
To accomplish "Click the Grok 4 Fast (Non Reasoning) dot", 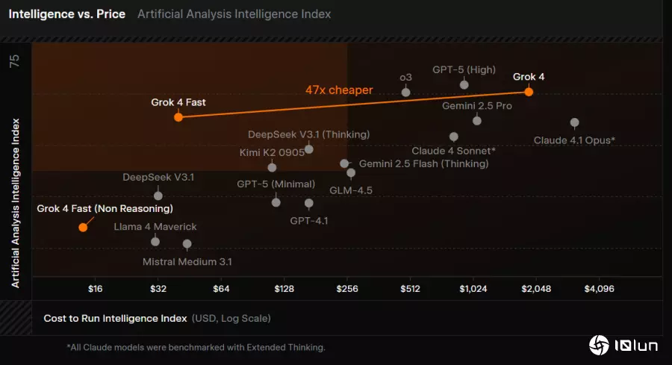I will click(83, 227).
